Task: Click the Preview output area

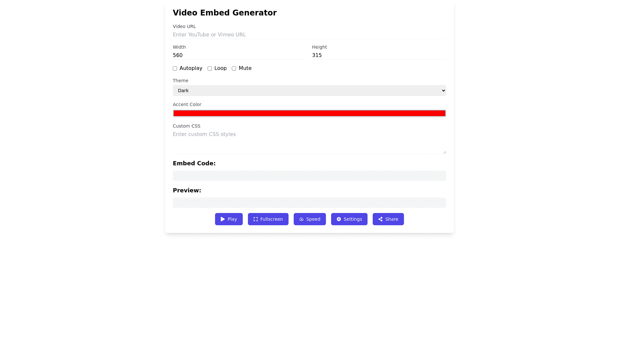Action: pos(309,203)
